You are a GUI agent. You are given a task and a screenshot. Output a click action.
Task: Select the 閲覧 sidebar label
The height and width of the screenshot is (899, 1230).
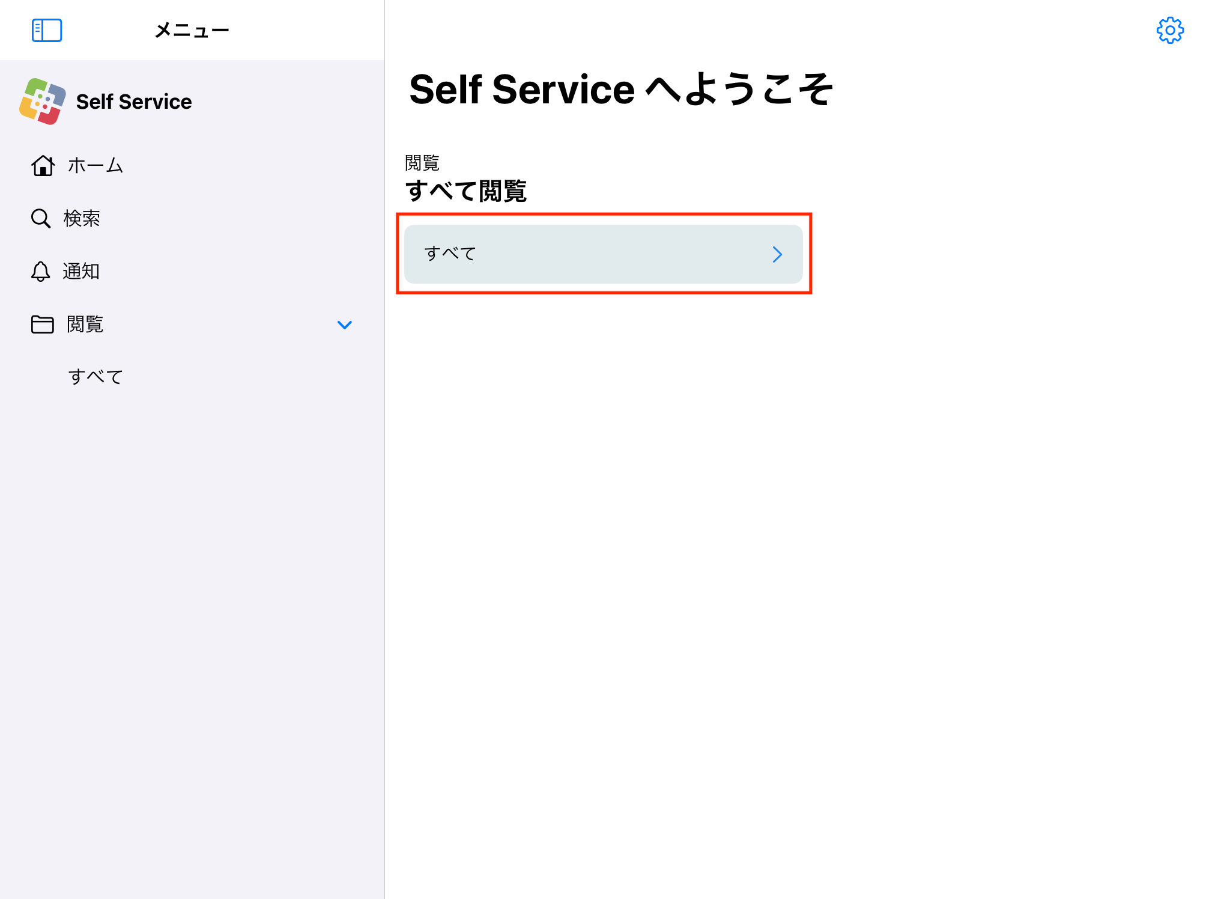click(x=85, y=325)
